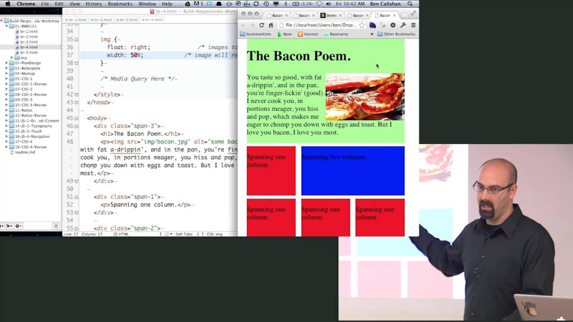Fold code at line 46 marker
The width and height of the screenshot is (573, 322).
tap(76, 126)
